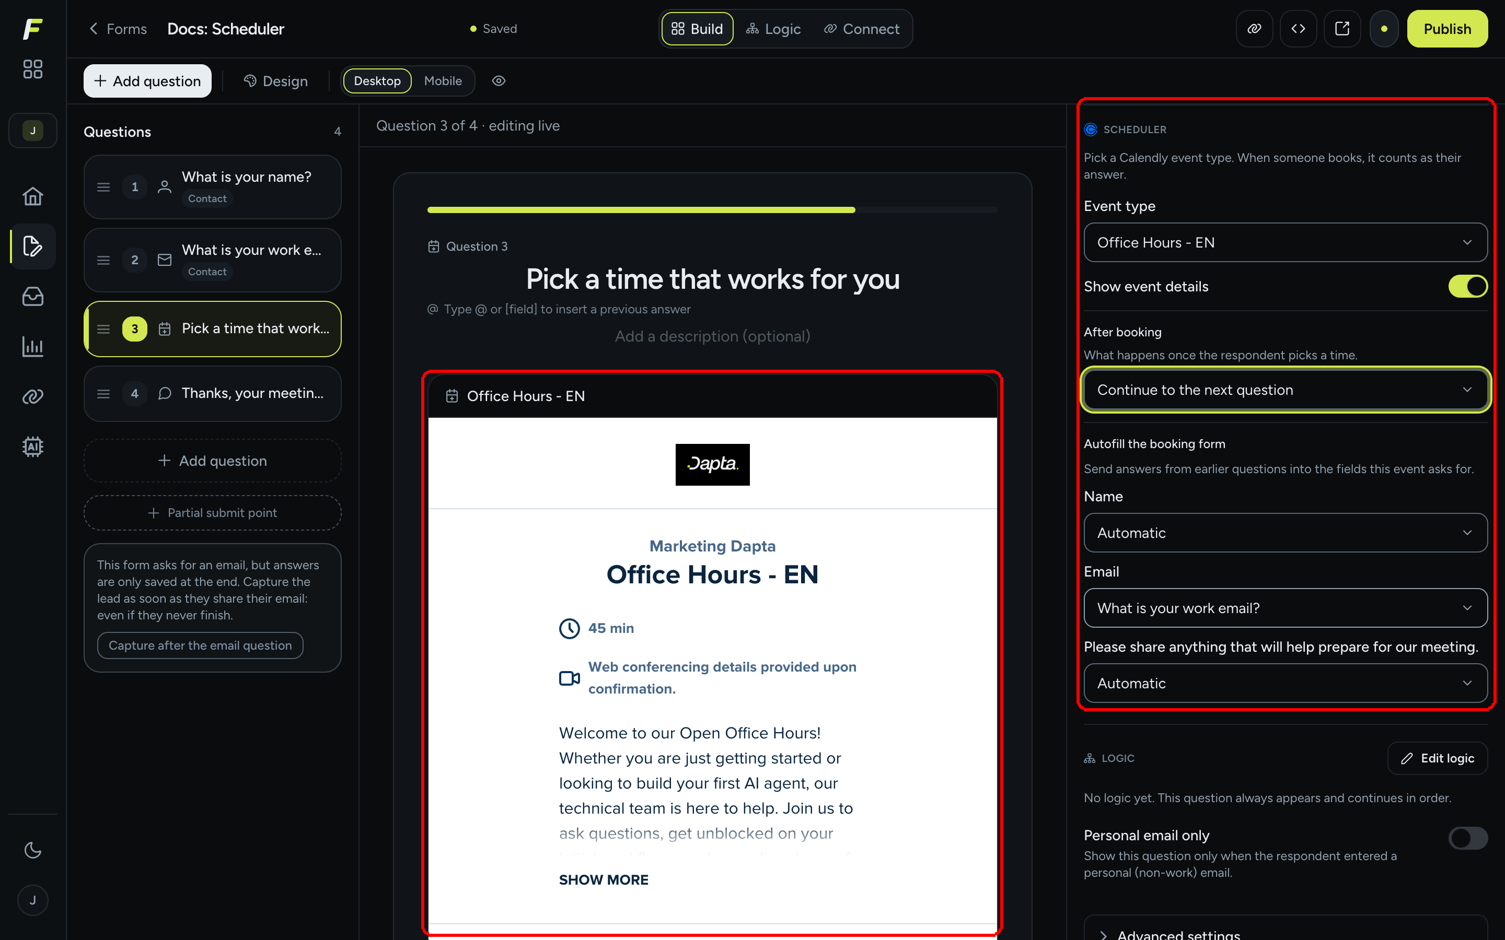Open the Analytics bar chart icon
The height and width of the screenshot is (940, 1505).
[x=32, y=346]
